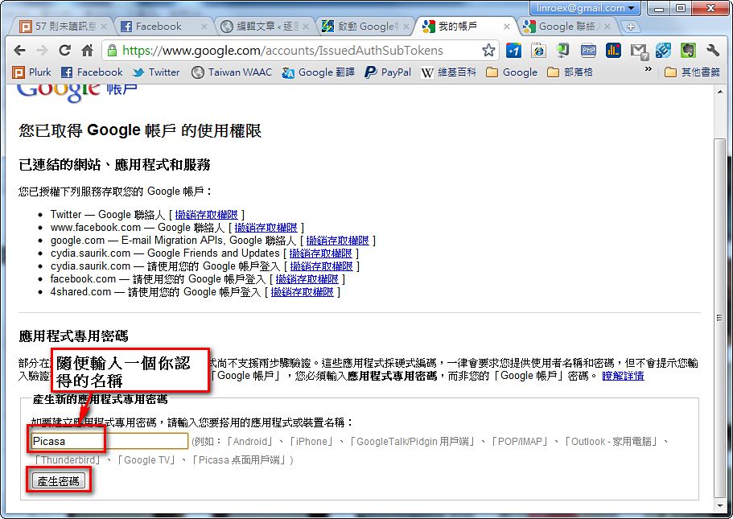Open the mail checker extension icon
The height and width of the screenshot is (519, 733).
[x=639, y=51]
